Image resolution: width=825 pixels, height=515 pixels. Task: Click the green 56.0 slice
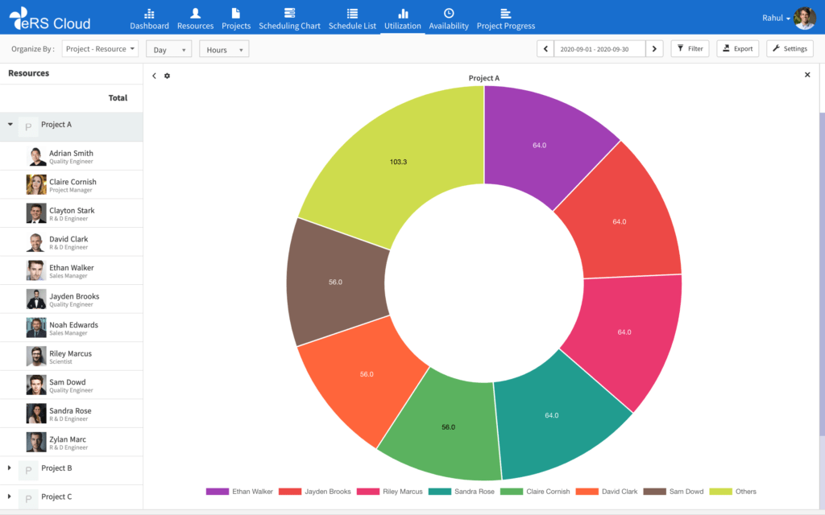(448, 426)
